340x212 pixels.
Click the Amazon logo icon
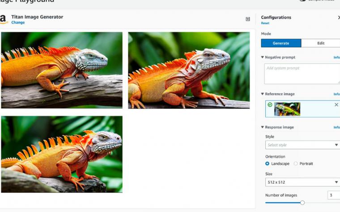point(4,20)
